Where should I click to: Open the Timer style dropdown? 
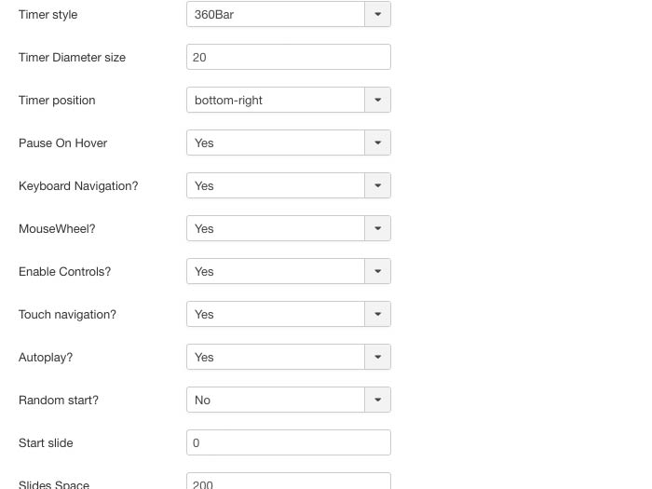(276, 14)
